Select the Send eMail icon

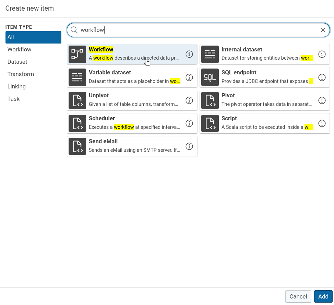click(77, 146)
